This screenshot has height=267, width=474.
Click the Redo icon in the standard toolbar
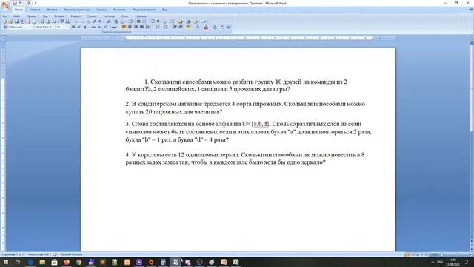pyautogui.click(x=108, y=22)
